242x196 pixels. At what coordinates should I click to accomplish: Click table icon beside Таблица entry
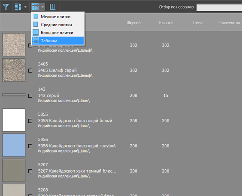point(36,40)
